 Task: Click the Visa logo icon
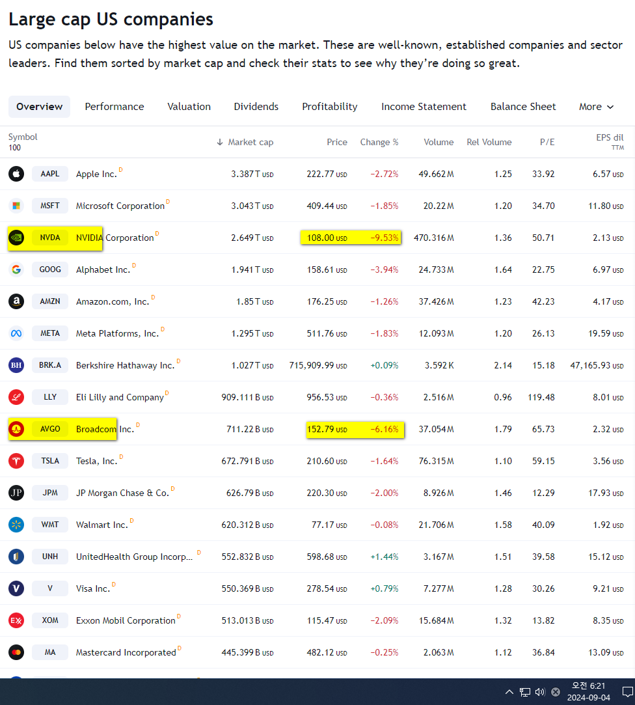point(16,588)
